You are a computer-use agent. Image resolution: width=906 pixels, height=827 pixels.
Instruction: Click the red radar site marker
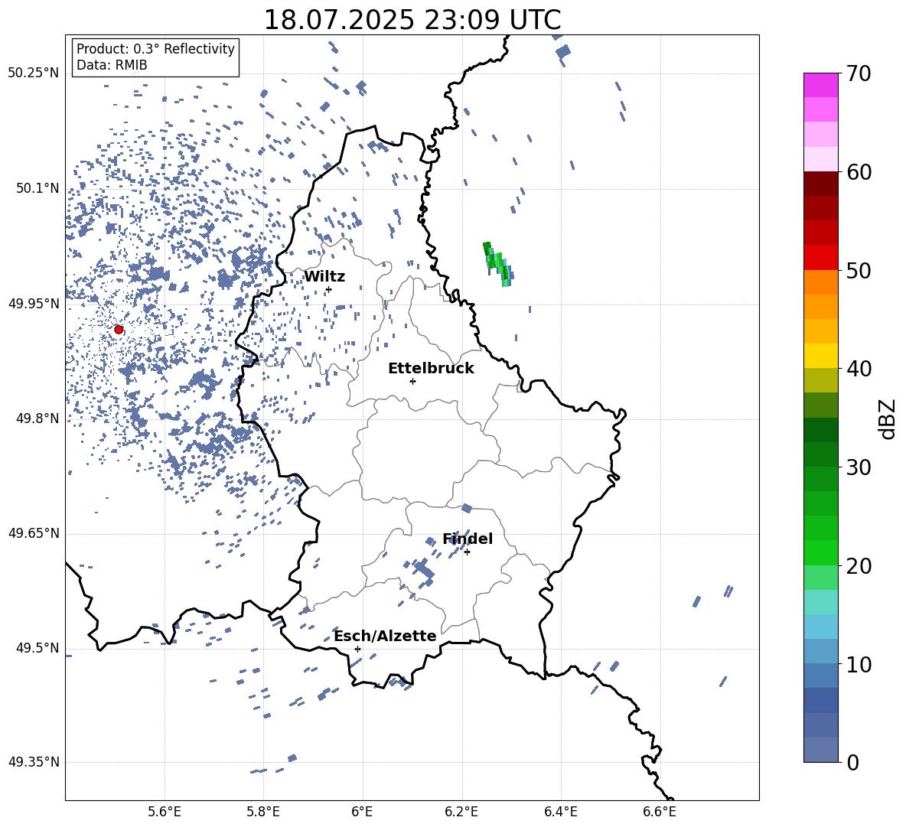click(x=119, y=330)
